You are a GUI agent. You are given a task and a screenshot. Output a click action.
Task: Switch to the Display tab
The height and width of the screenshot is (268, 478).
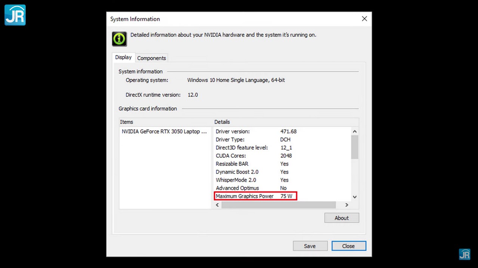point(123,57)
